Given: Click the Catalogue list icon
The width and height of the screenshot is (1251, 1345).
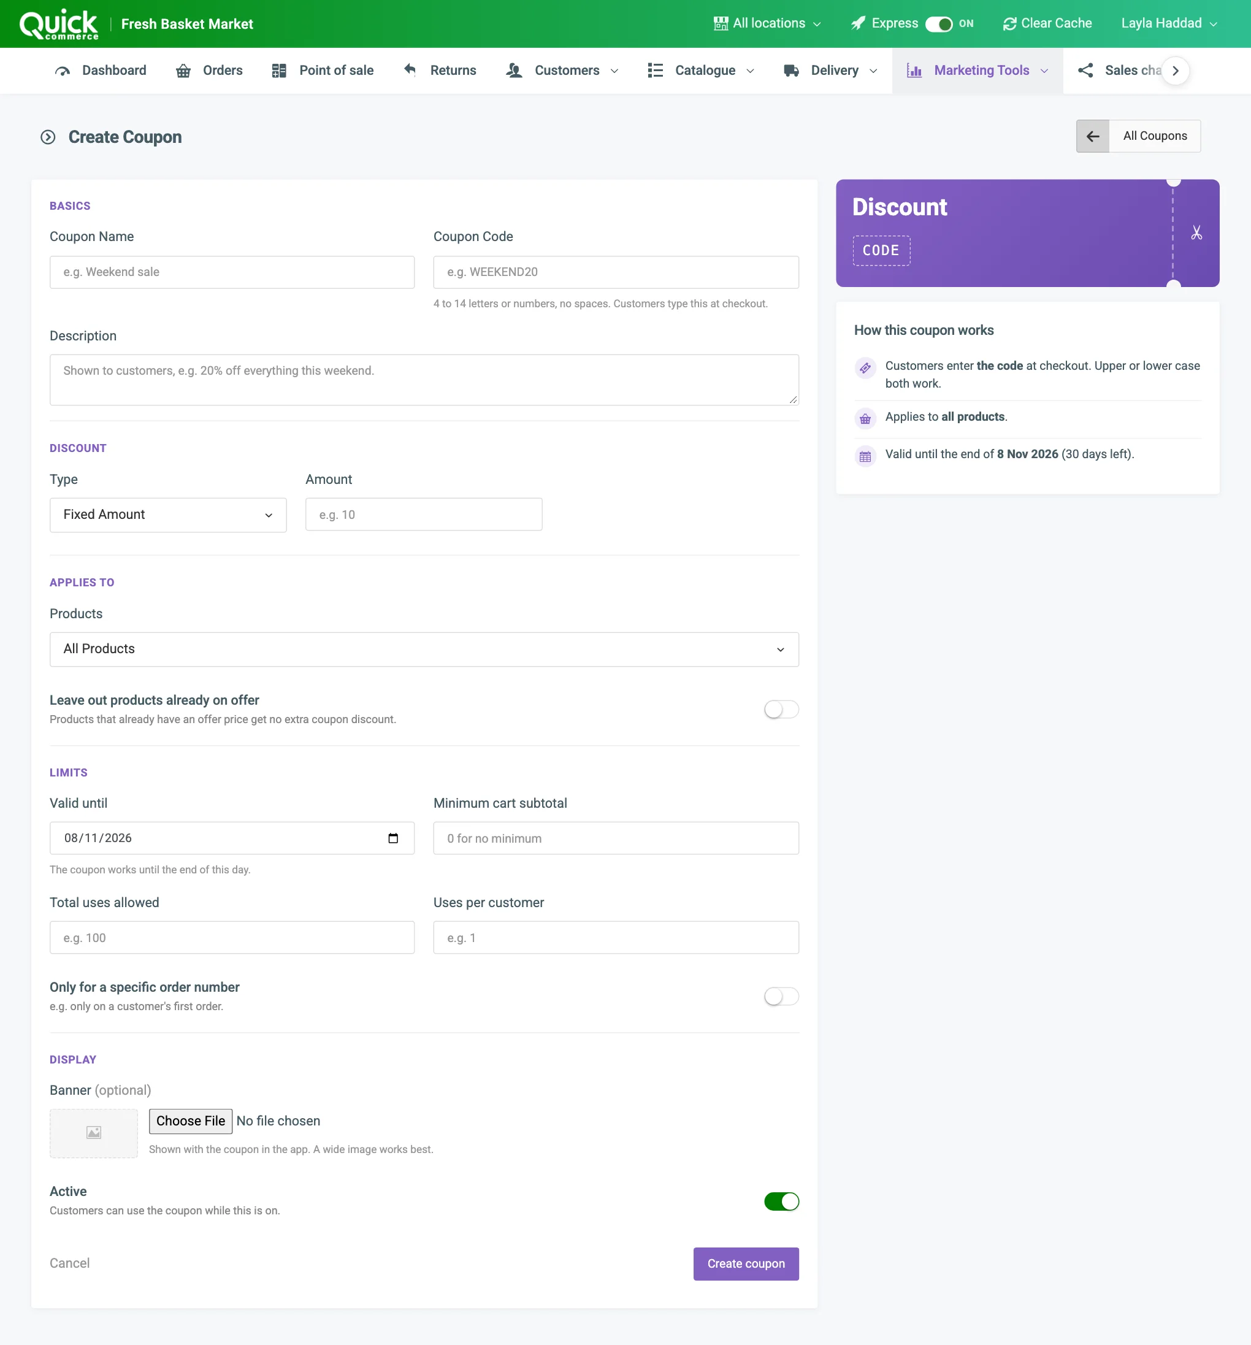Looking at the screenshot, I should [655, 71].
